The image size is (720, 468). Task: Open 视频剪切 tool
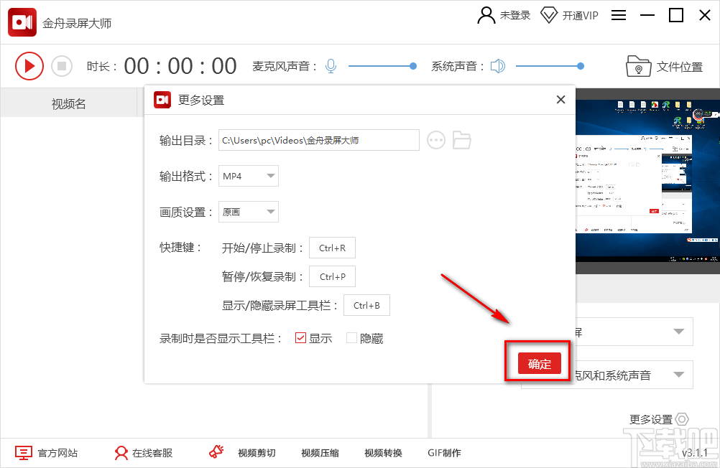[x=257, y=453]
